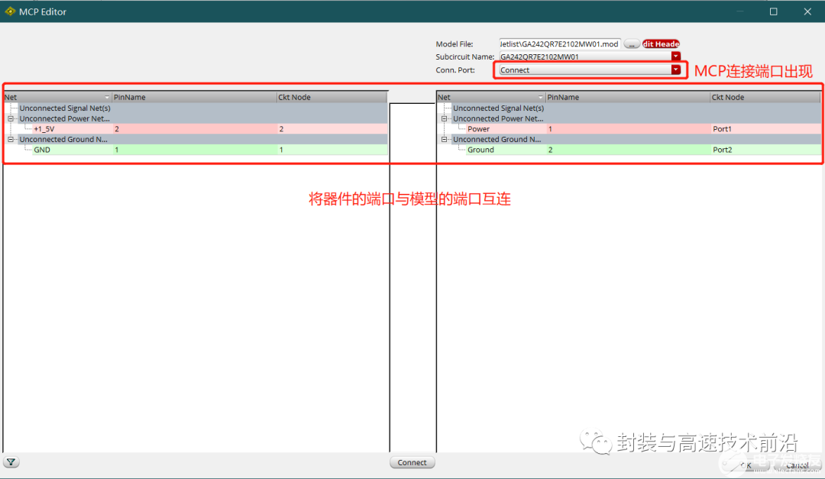The height and width of the screenshot is (479, 825).
Task: Collapse left Unconnected Power Net group
Action: pos(11,119)
